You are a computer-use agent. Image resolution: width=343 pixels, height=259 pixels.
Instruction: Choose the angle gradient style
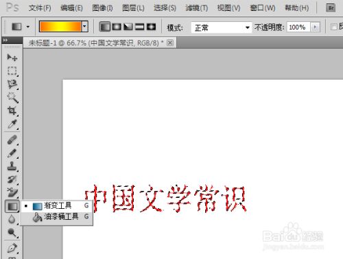128,27
